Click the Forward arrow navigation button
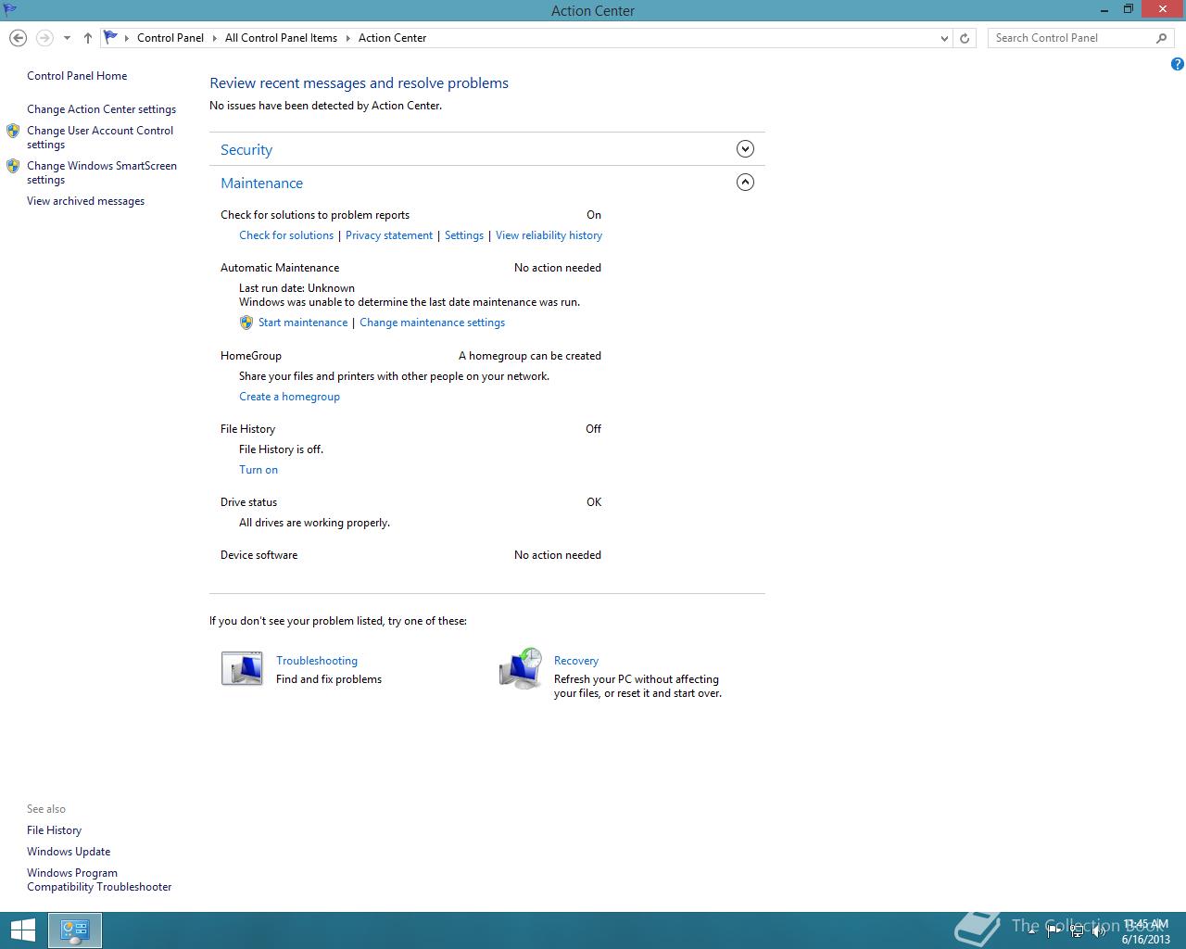This screenshot has width=1186, height=949. (44, 38)
